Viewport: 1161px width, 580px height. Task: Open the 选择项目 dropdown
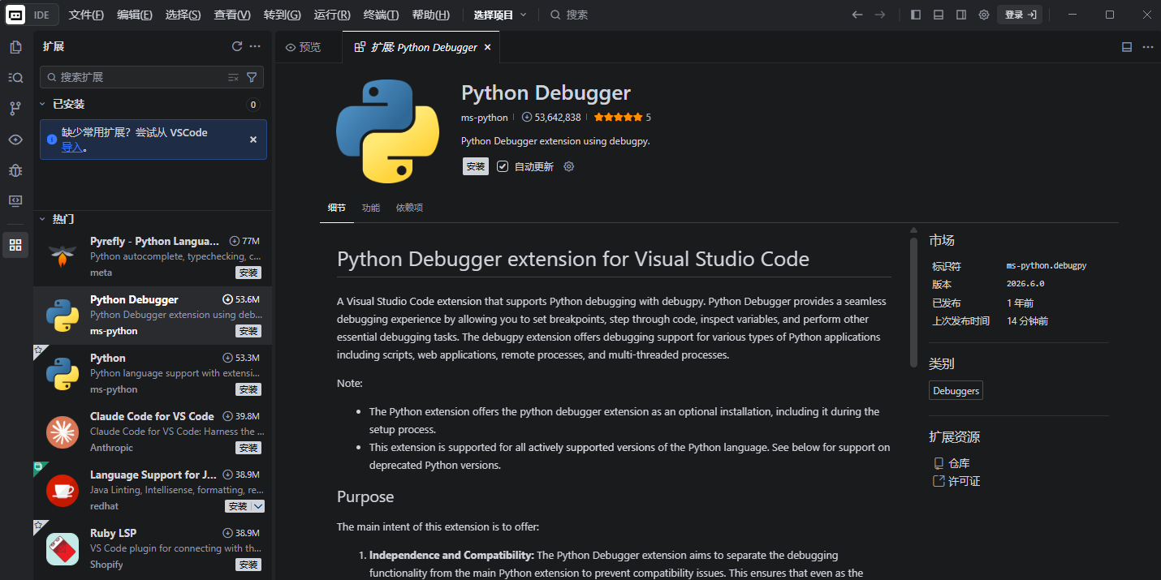(x=500, y=15)
